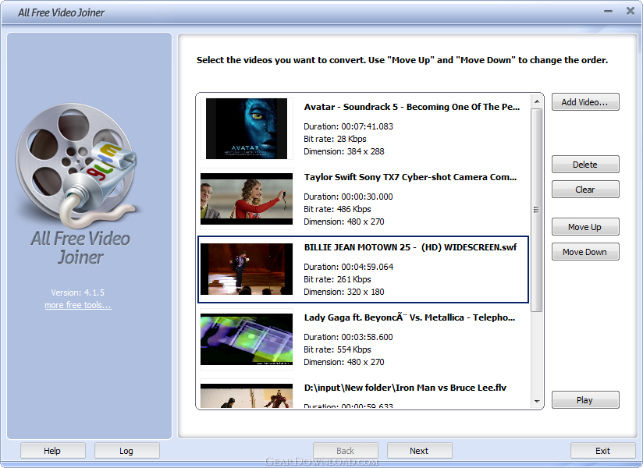Viewport: 643px width, 468px height.
Task: Play the selected video
Action: click(585, 400)
